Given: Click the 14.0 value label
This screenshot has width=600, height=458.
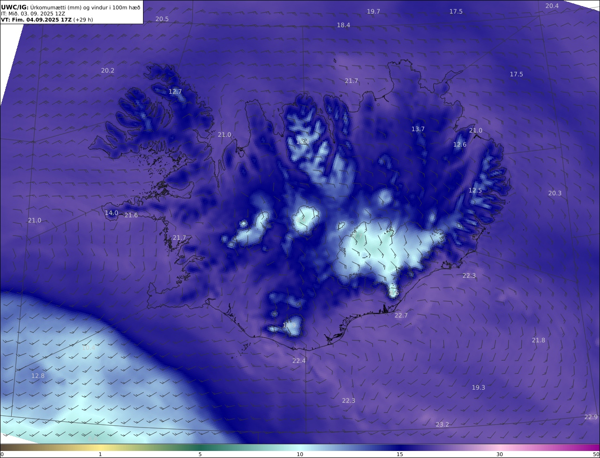Looking at the screenshot, I should pos(111,213).
